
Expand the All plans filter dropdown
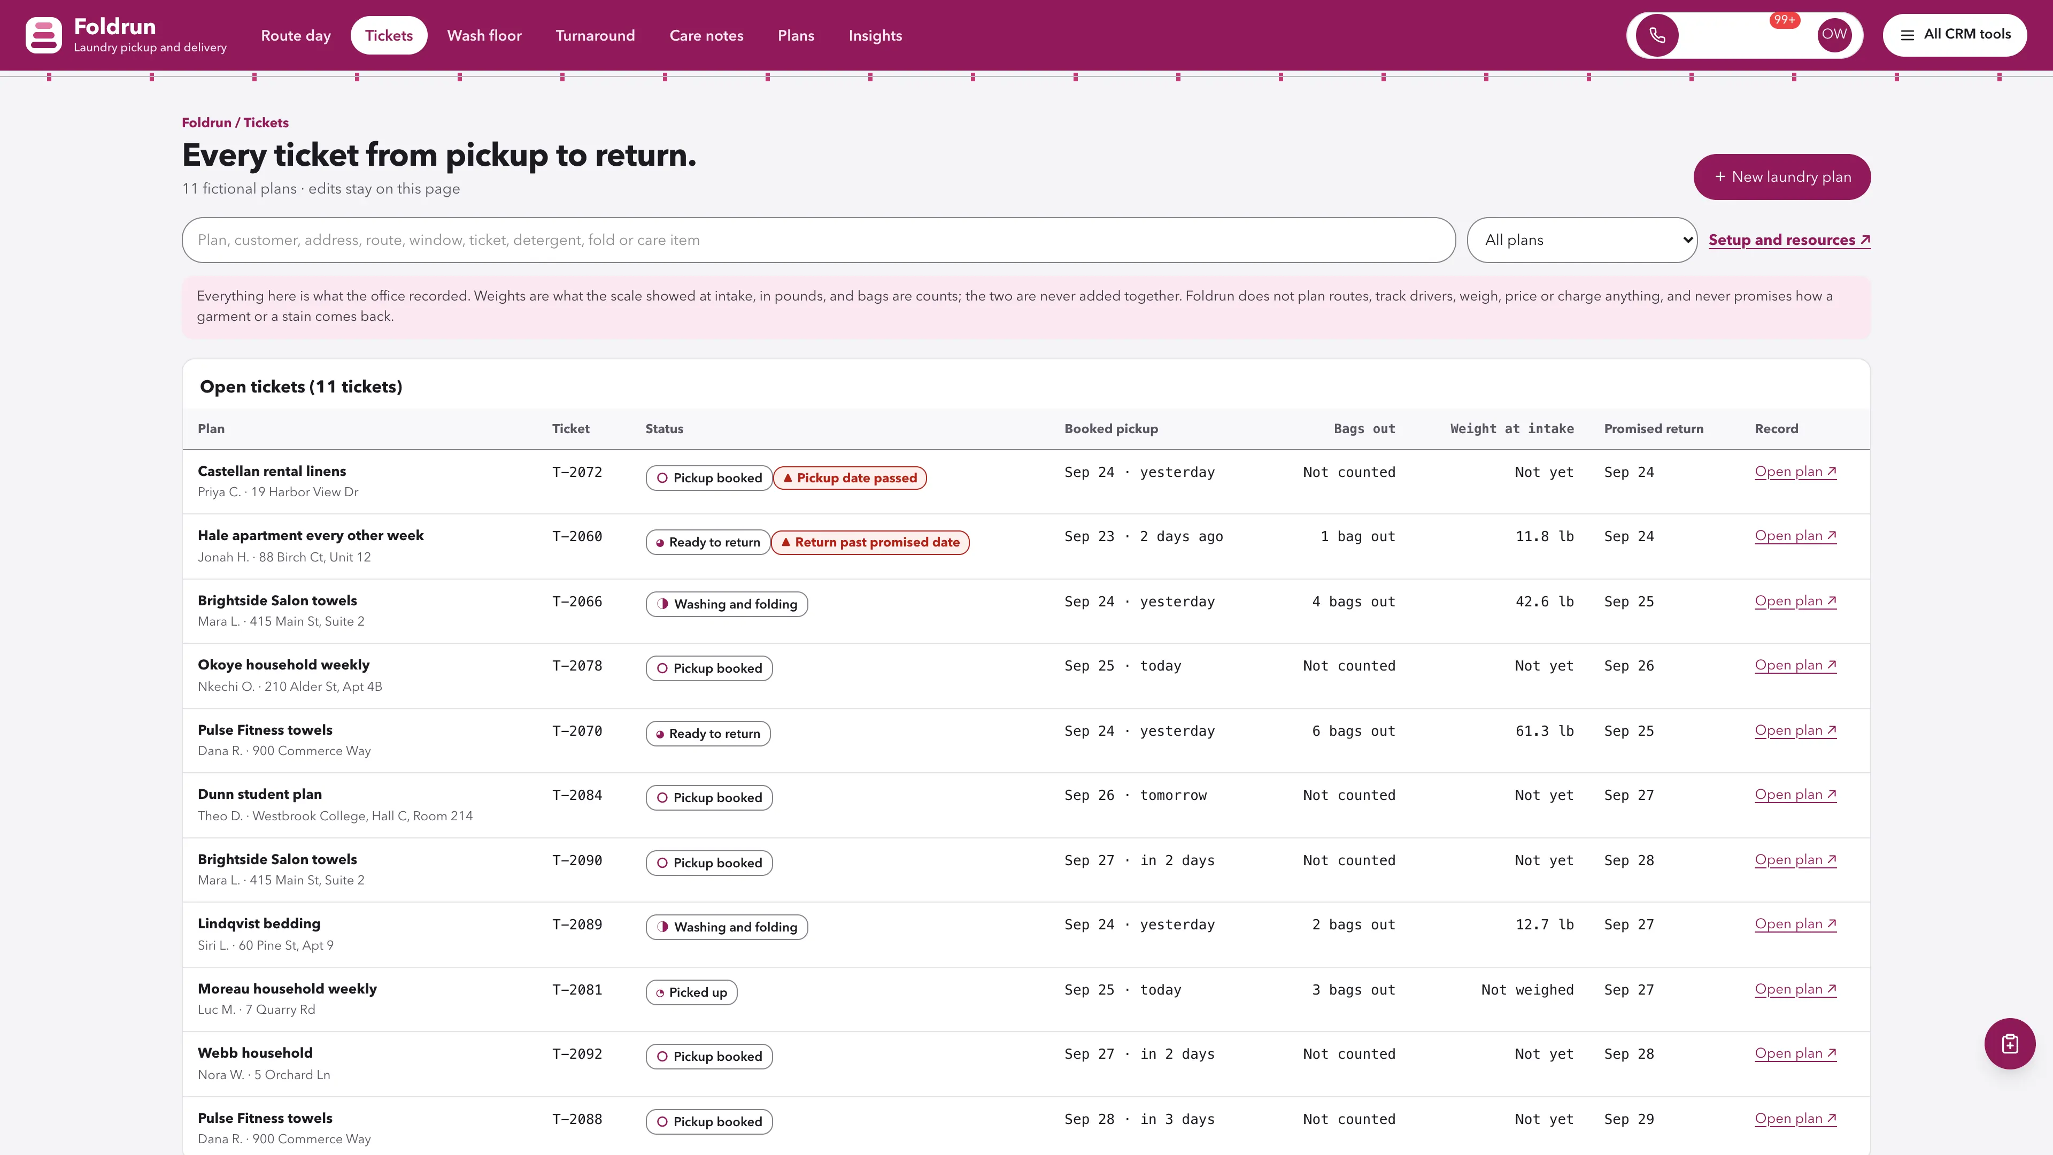pyautogui.click(x=1582, y=240)
